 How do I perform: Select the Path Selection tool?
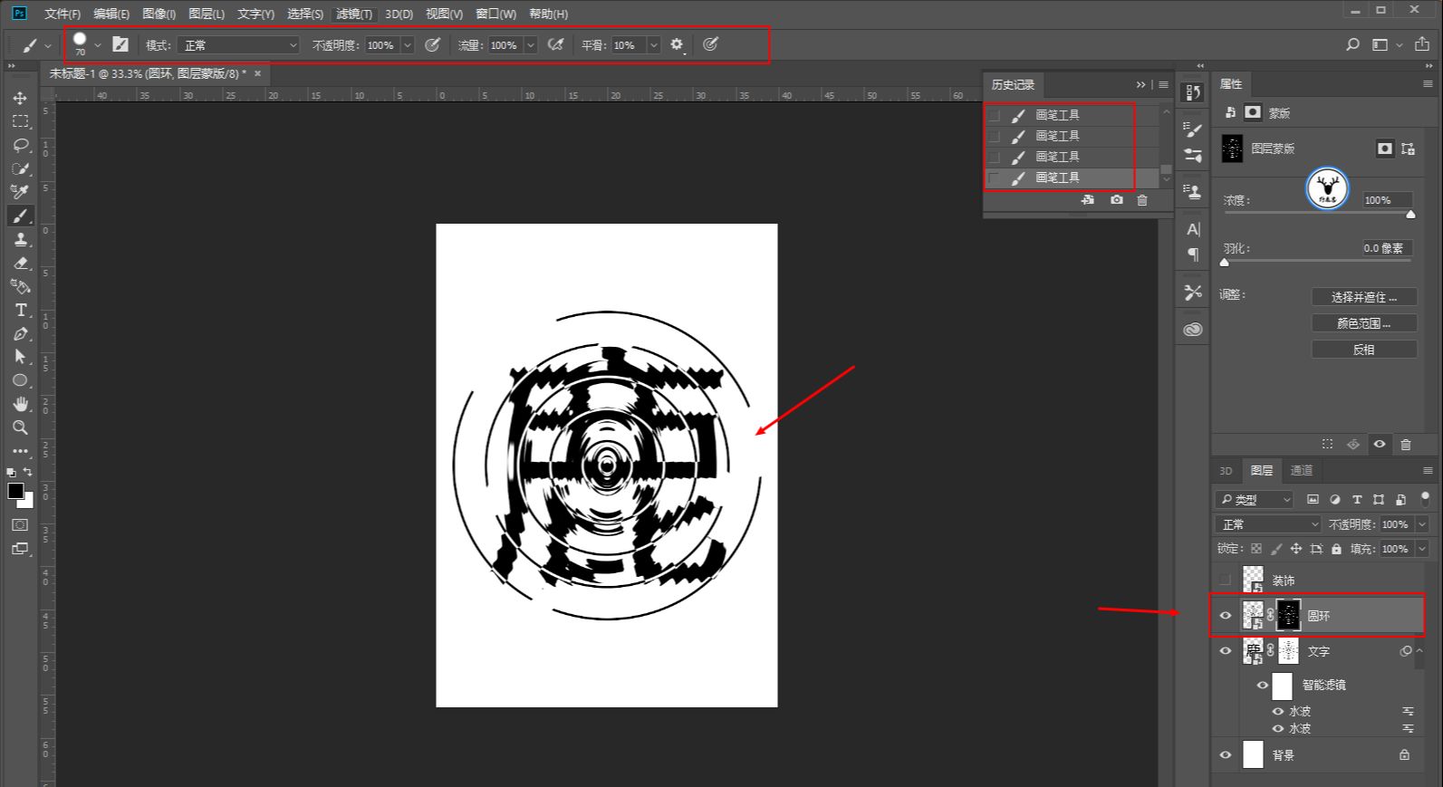pyautogui.click(x=20, y=357)
